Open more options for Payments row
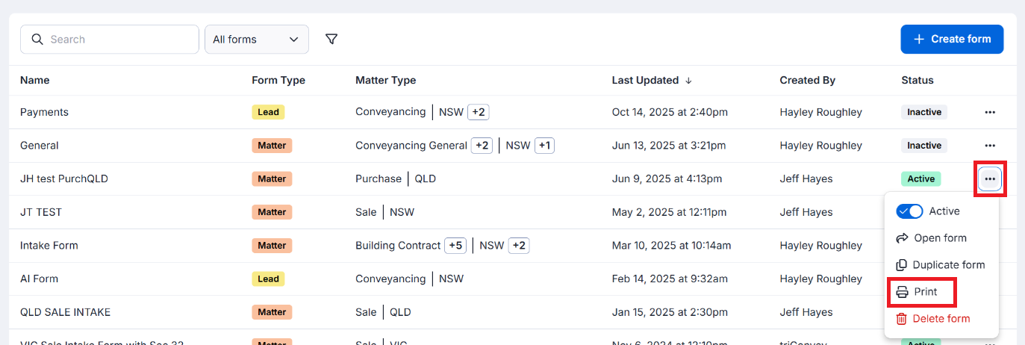Image resolution: width=1025 pixels, height=345 pixels. pyautogui.click(x=990, y=112)
